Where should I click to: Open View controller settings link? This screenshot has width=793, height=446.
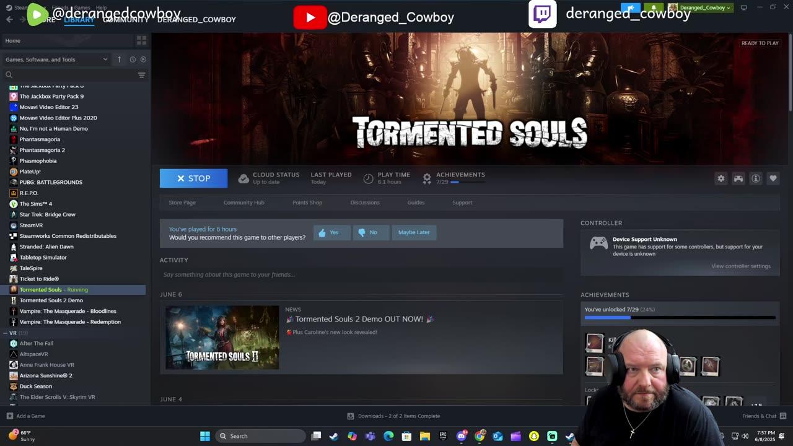[x=741, y=266]
